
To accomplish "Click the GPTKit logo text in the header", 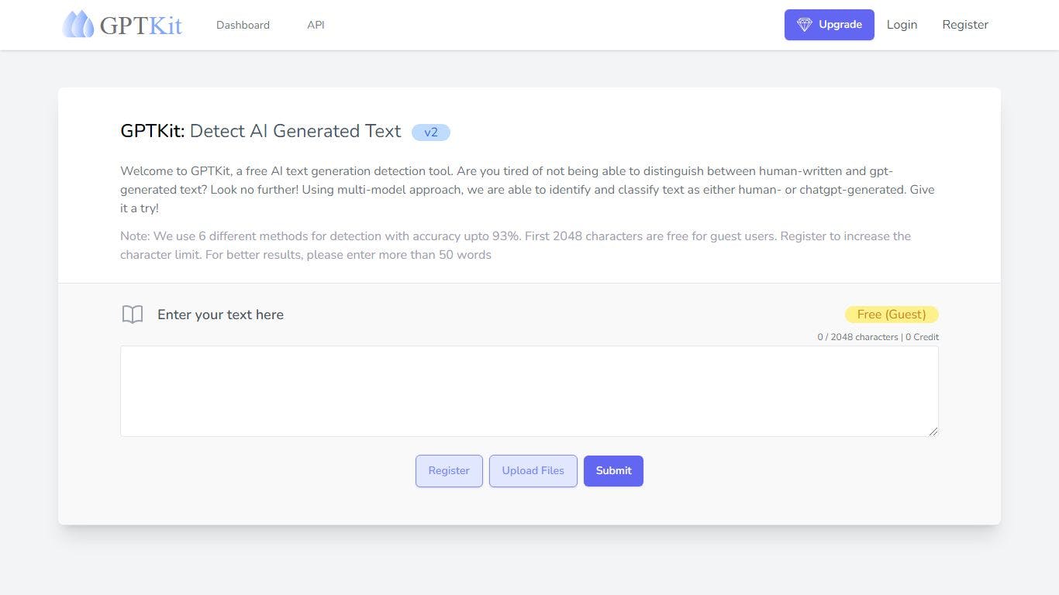I will [x=141, y=25].
